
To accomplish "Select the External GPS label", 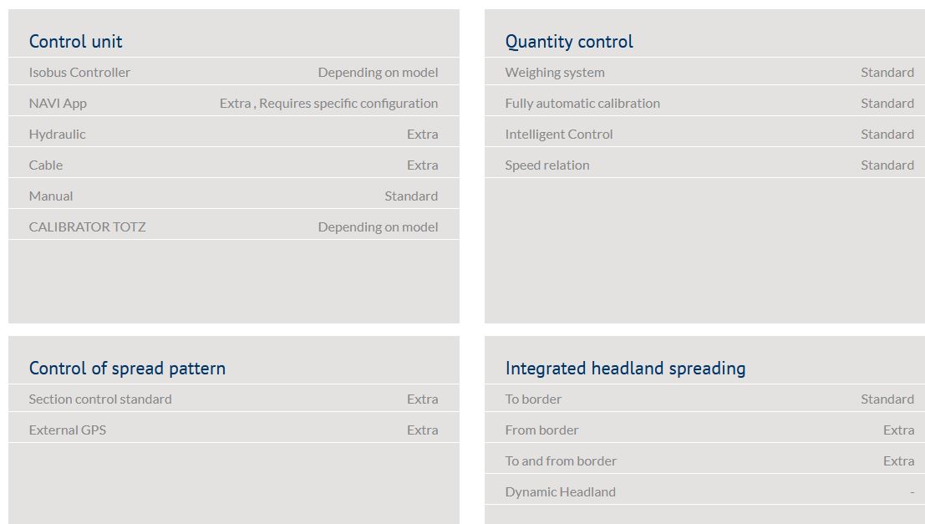I will pos(68,430).
